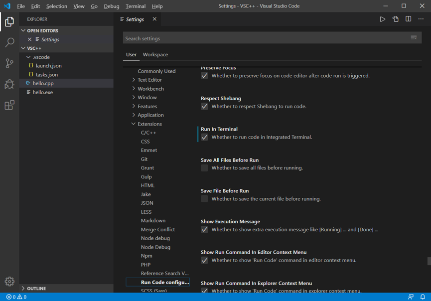Open the Selection menu
This screenshot has width=431, height=301.
pyautogui.click(x=57, y=6)
